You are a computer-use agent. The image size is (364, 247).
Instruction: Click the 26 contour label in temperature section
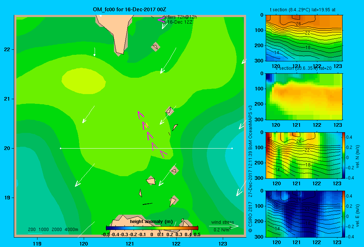[x=298, y=24]
